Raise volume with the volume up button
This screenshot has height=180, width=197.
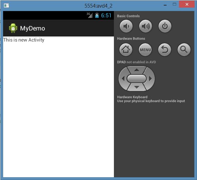[x=145, y=26]
